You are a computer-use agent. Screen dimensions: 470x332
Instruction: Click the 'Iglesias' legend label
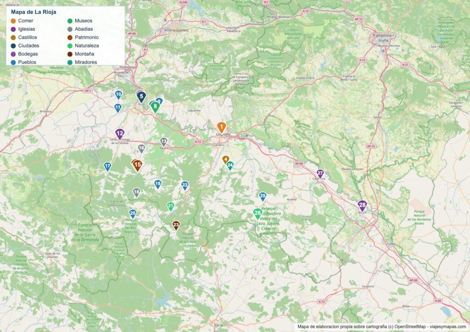(x=27, y=29)
